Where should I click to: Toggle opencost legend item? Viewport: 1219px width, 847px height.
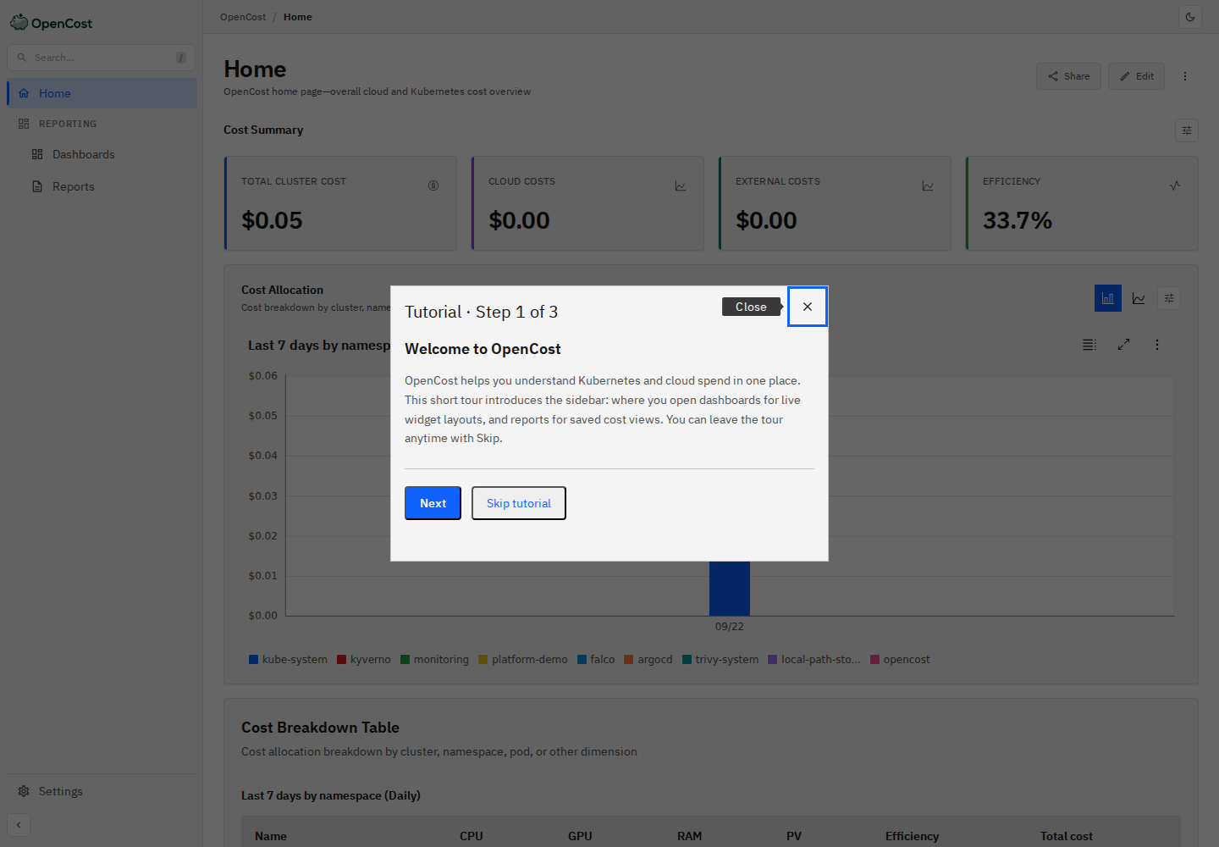900,660
